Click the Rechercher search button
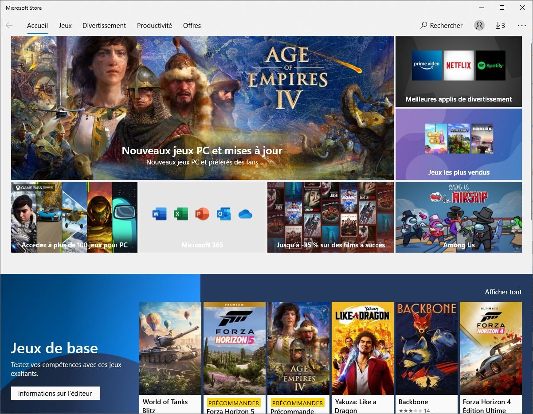533x414 pixels. pos(441,26)
